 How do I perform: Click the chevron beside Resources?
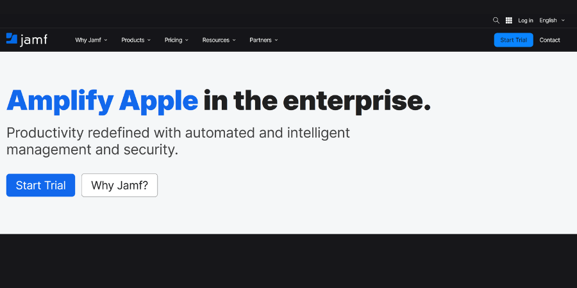click(234, 40)
